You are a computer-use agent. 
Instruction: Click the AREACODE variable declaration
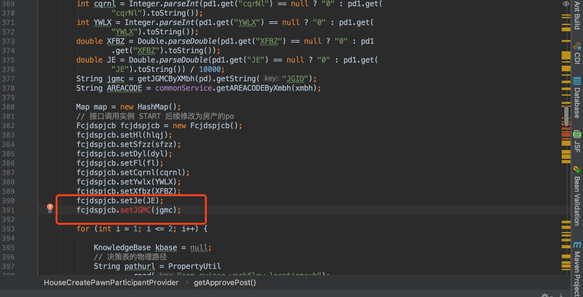coord(124,88)
